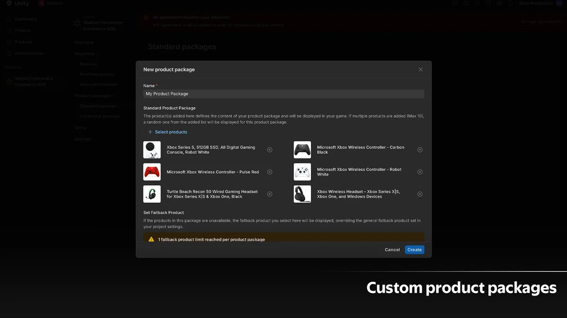Image resolution: width=567 pixels, height=318 pixels.
Task: Focus the package Name input field
Action: 283,94
